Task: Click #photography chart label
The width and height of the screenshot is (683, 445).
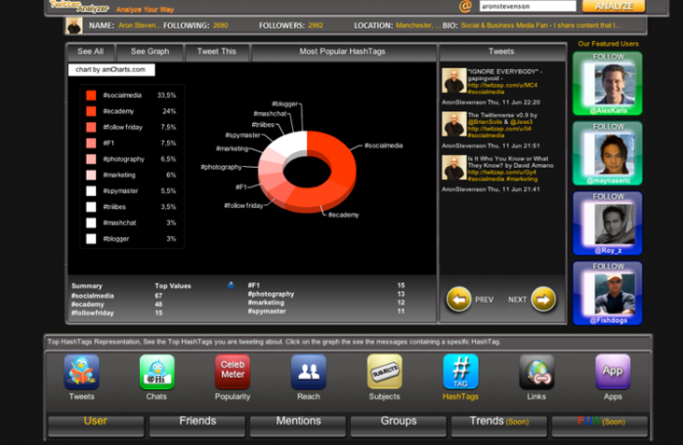Action: (x=221, y=167)
